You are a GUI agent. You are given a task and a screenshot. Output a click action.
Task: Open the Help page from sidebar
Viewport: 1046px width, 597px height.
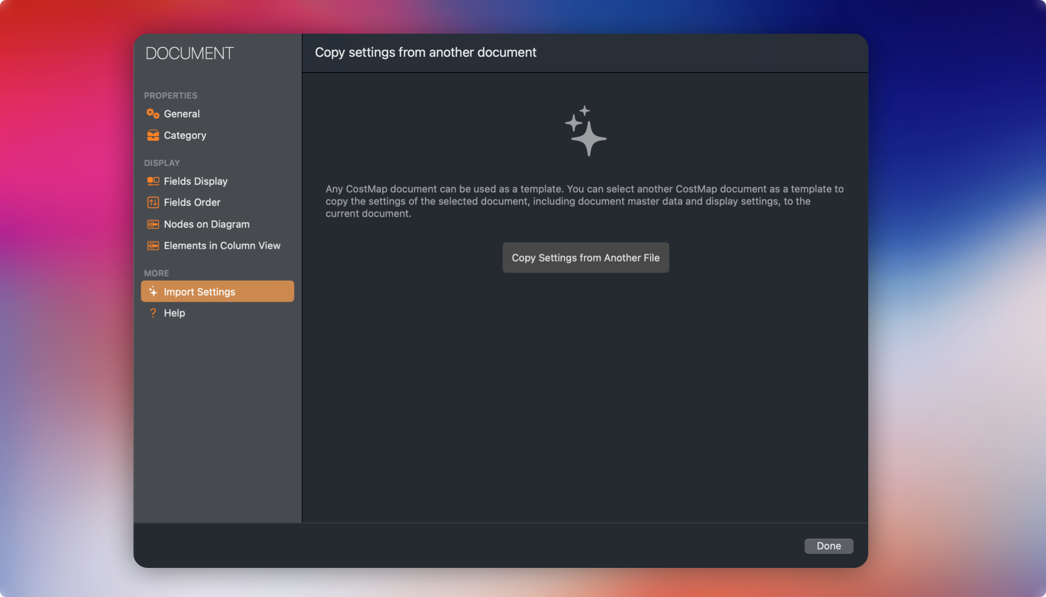[x=174, y=313]
